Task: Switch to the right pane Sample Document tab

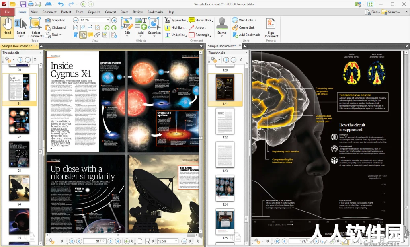Action: click(x=222, y=46)
